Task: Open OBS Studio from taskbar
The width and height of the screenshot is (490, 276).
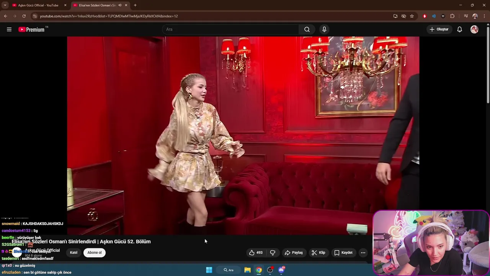Action: coord(270,270)
